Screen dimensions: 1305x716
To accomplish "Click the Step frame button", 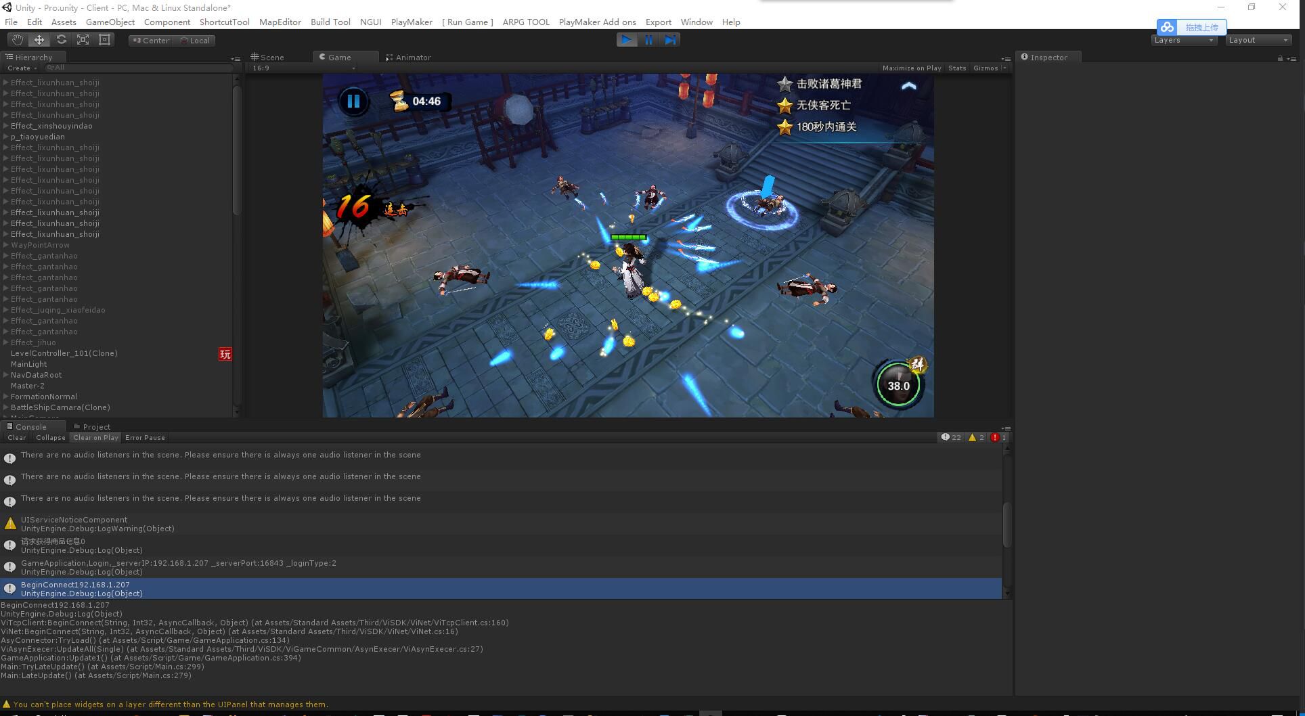I will [670, 40].
